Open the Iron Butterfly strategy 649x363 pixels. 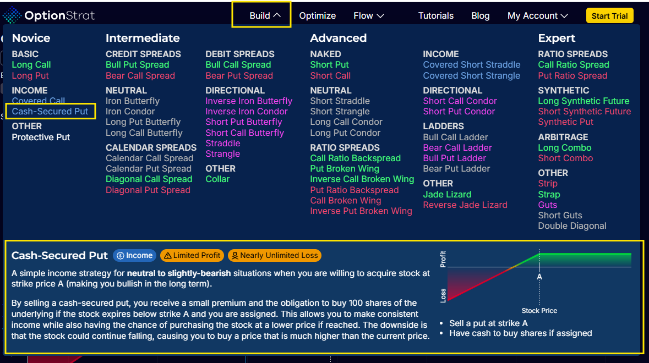(133, 101)
